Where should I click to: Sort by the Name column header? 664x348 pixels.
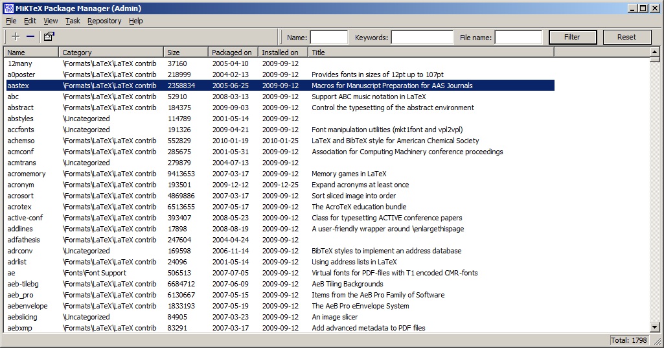pos(31,52)
